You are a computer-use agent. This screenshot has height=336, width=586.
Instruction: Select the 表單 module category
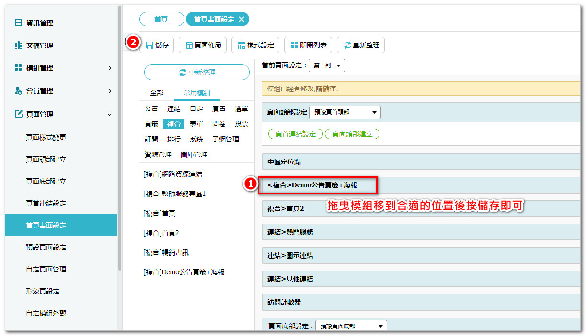point(196,124)
